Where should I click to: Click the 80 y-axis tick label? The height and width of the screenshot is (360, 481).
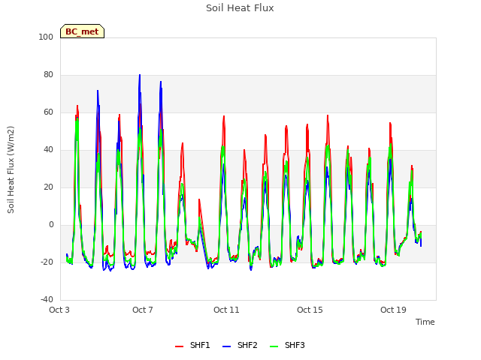tap(48, 75)
